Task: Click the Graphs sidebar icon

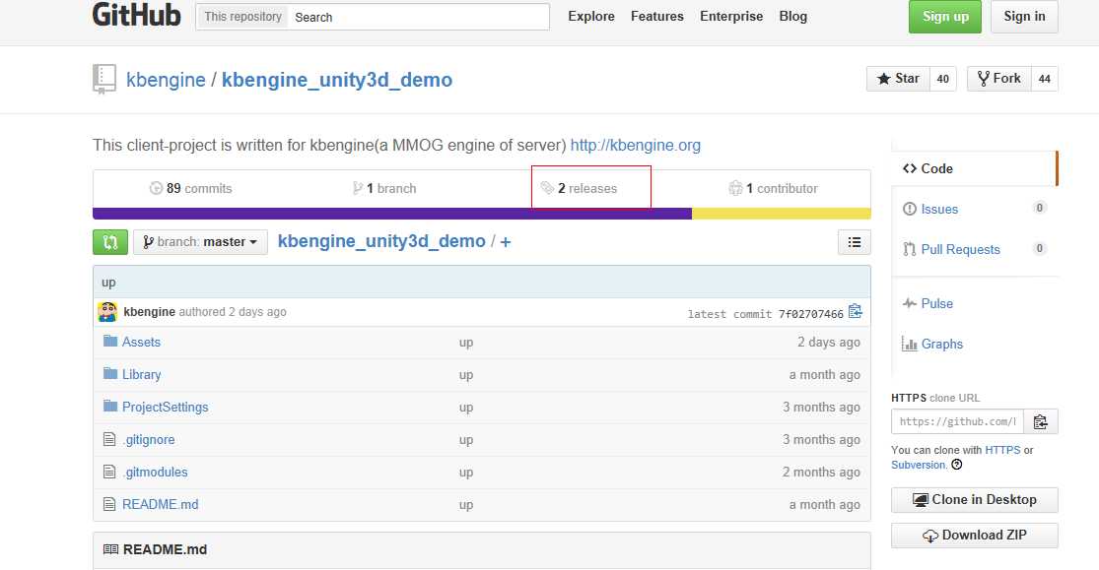Action: tap(910, 344)
